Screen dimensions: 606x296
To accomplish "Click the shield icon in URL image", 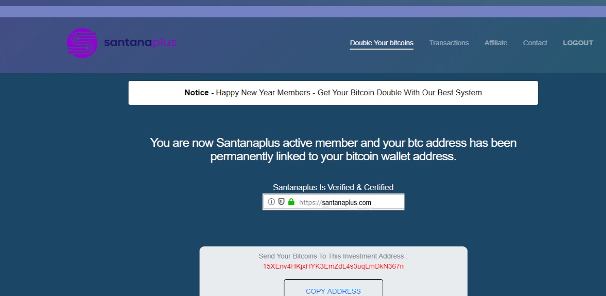I will 281,202.
